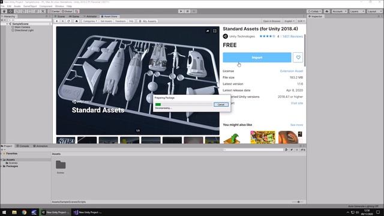
Task: Open the Categories dropdown
Action: point(90,22)
